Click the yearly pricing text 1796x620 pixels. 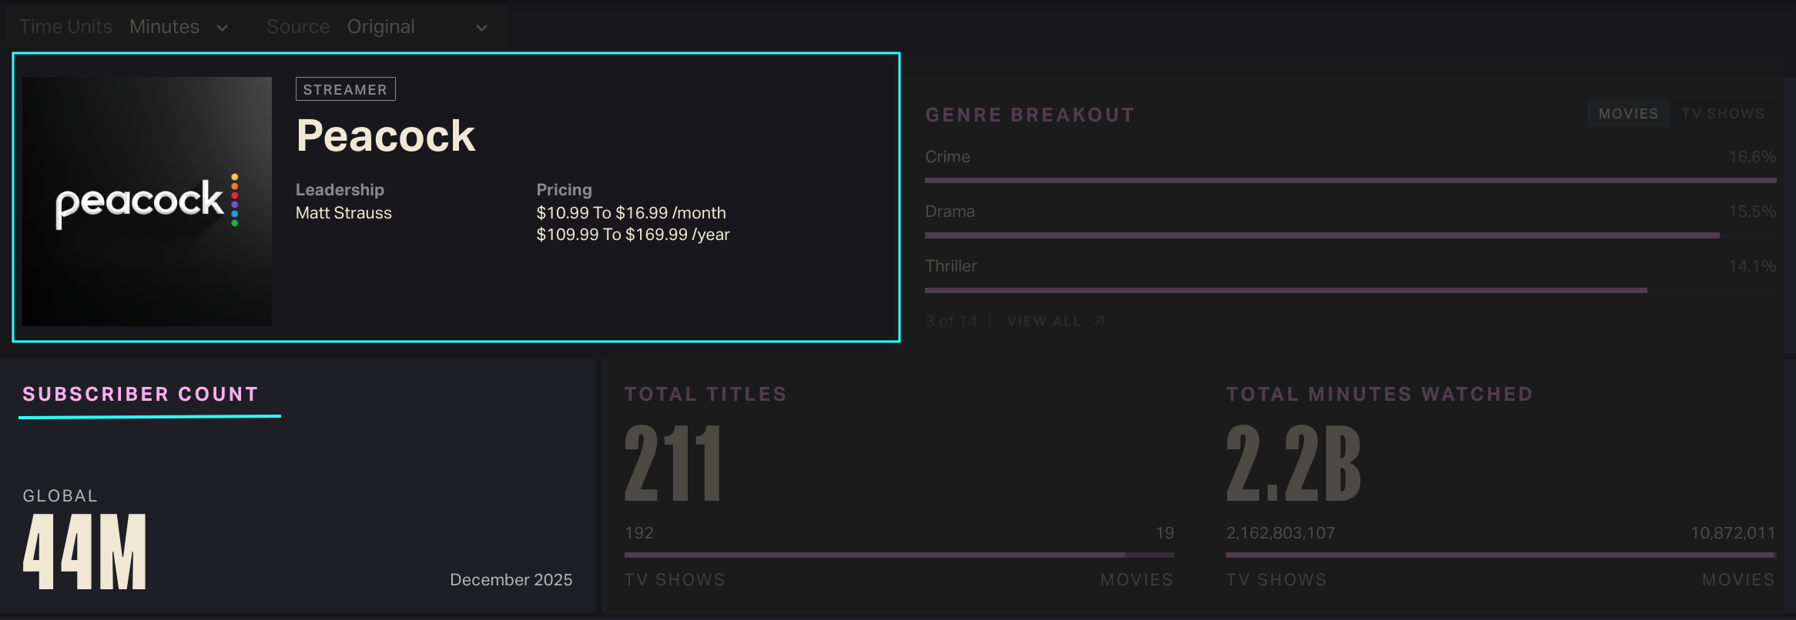coord(632,235)
